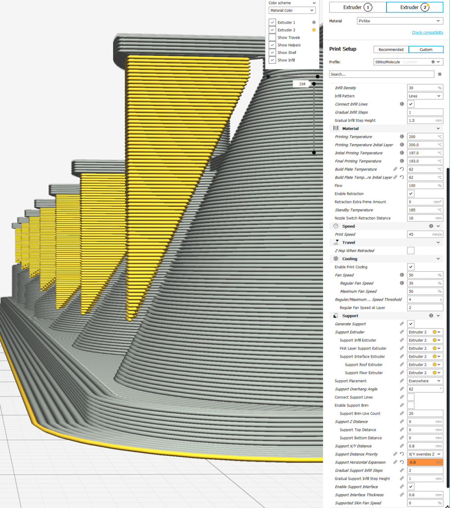
Task: Collapse the Travel settings section
Action: point(438,243)
